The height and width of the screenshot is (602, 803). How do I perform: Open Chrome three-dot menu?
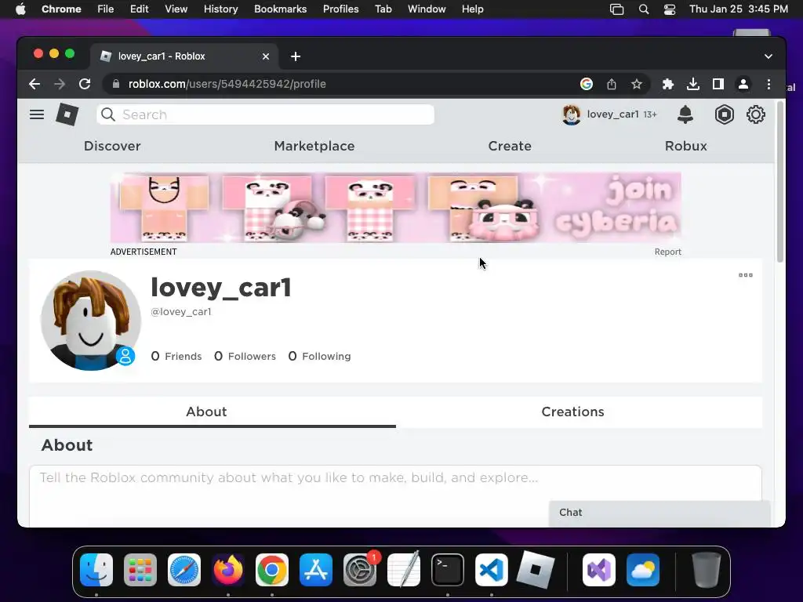click(768, 84)
